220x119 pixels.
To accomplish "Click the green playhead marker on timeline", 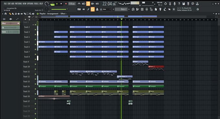I will [122, 19].
